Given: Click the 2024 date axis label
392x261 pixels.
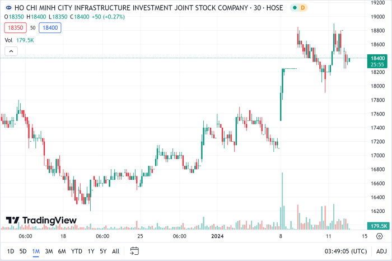Looking at the screenshot, I should 217,236.
